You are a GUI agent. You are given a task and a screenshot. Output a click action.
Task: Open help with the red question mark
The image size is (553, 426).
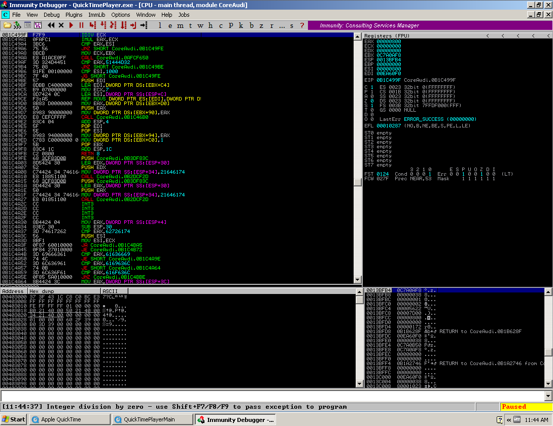click(x=302, y=25)
